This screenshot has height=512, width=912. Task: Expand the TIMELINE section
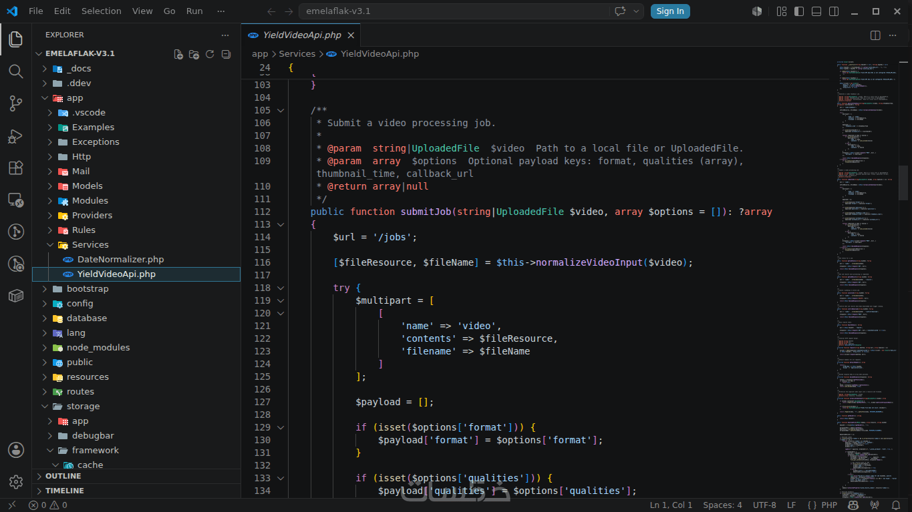[x=136, y=491]
